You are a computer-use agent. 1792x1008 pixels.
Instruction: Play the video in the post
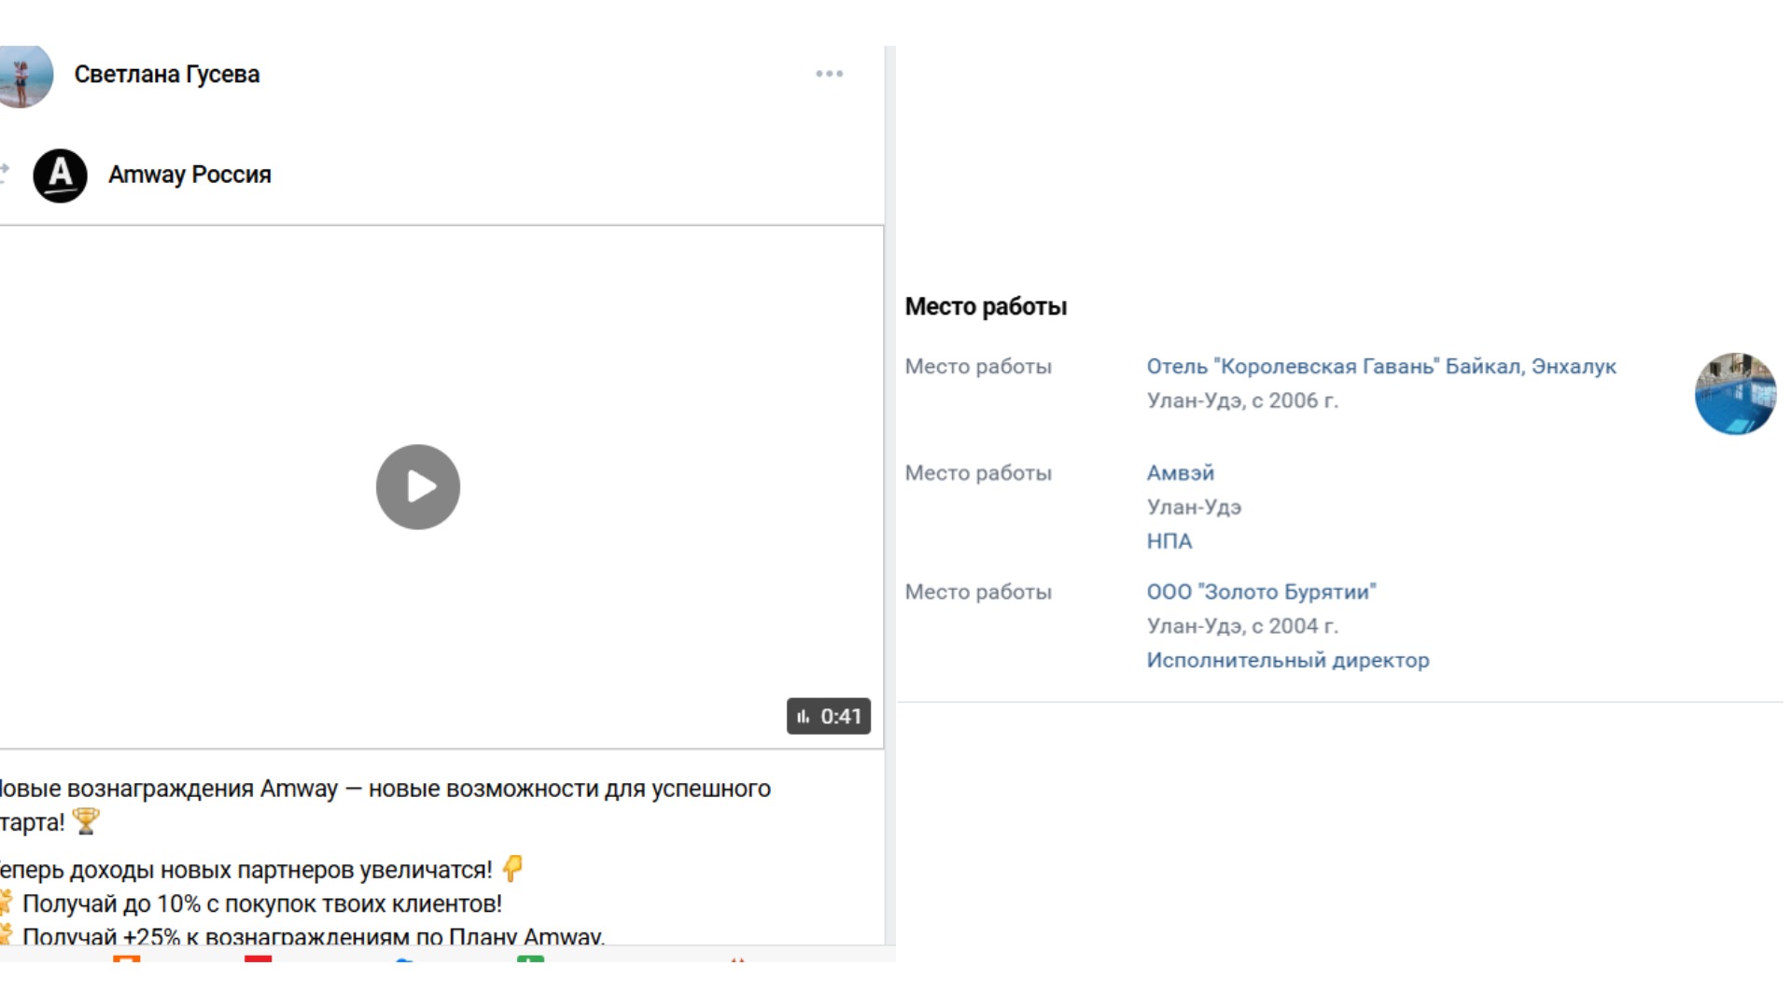coord(418,486)
